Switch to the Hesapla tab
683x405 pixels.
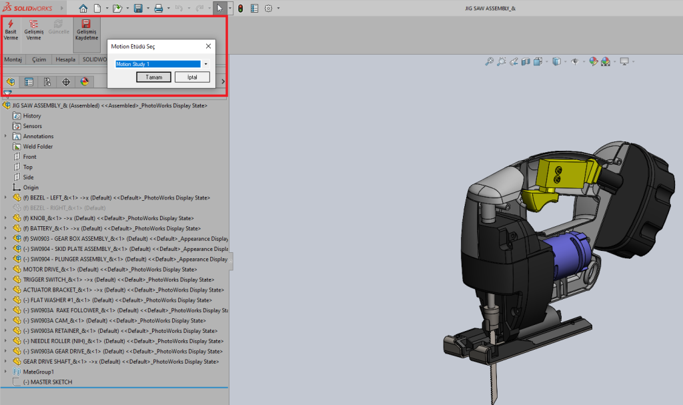click(x=65, y=59)
